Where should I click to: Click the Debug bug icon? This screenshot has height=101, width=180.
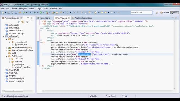coord(35,13)
